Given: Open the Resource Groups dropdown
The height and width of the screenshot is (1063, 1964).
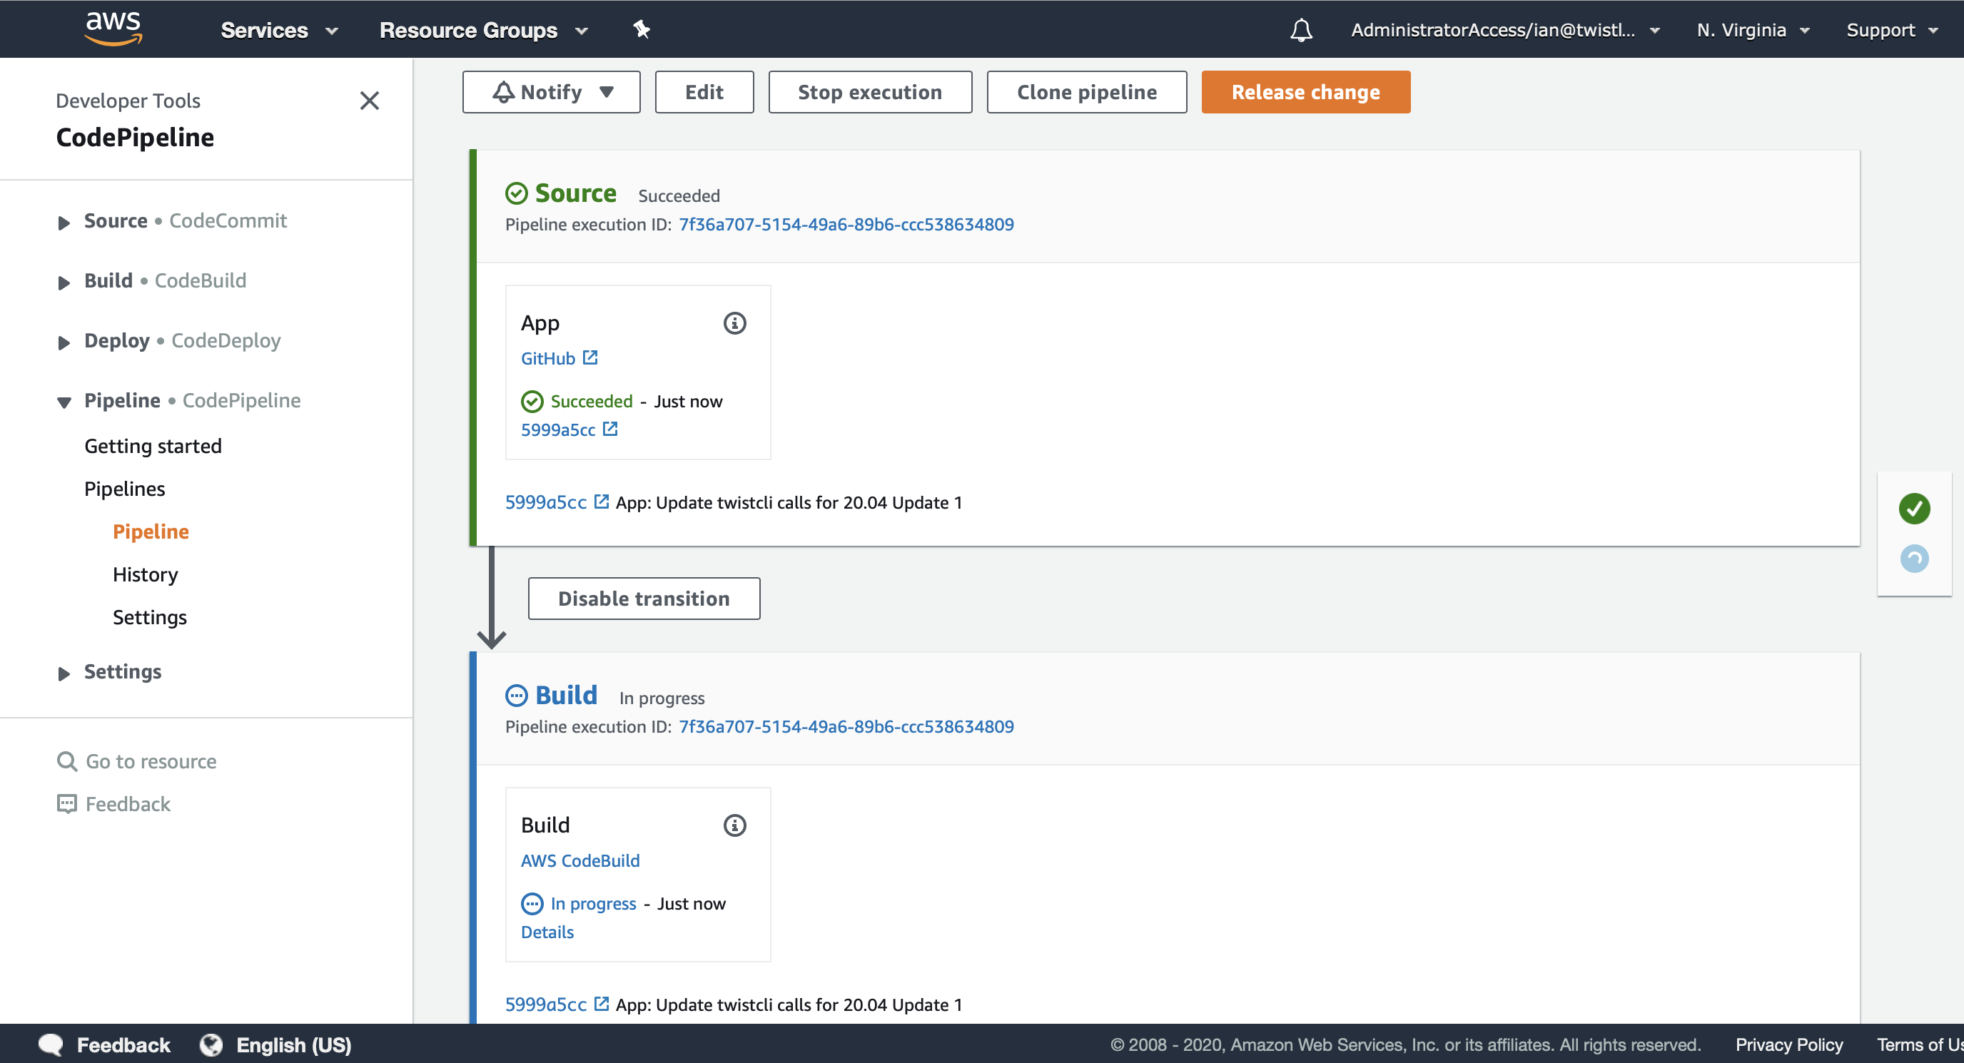Looking at the screenshot, I should click(483, 31).
